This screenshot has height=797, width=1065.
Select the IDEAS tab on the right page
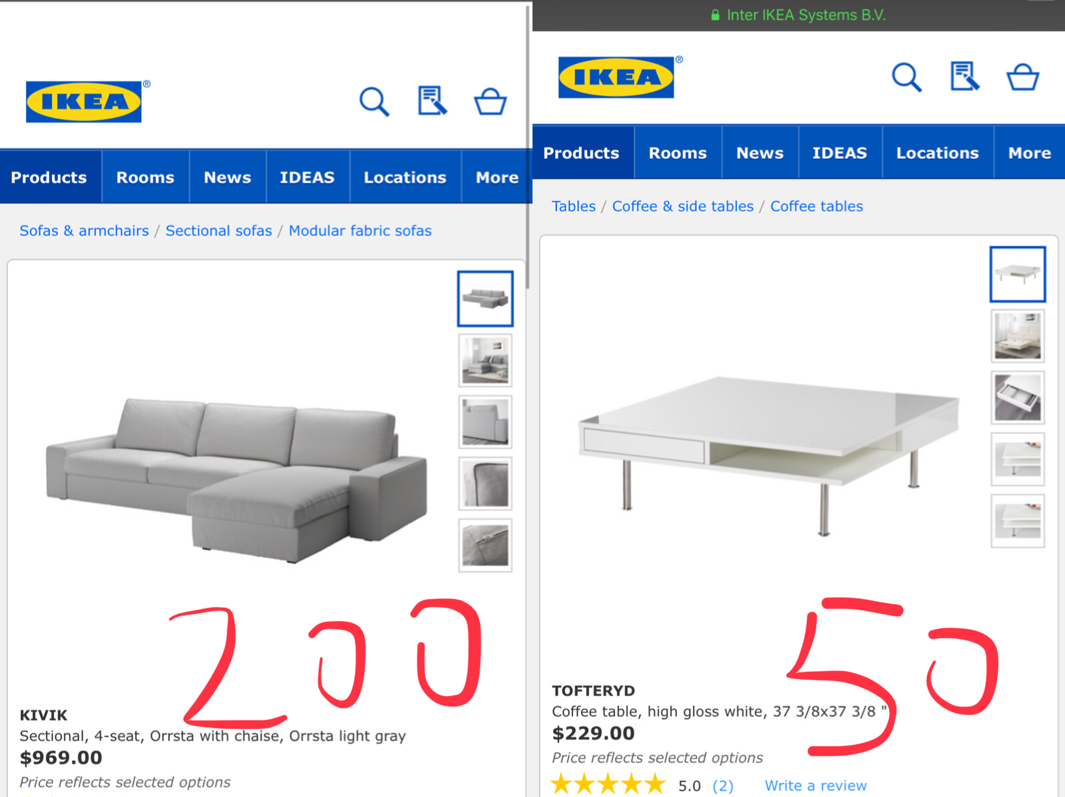tap(840, 153)
